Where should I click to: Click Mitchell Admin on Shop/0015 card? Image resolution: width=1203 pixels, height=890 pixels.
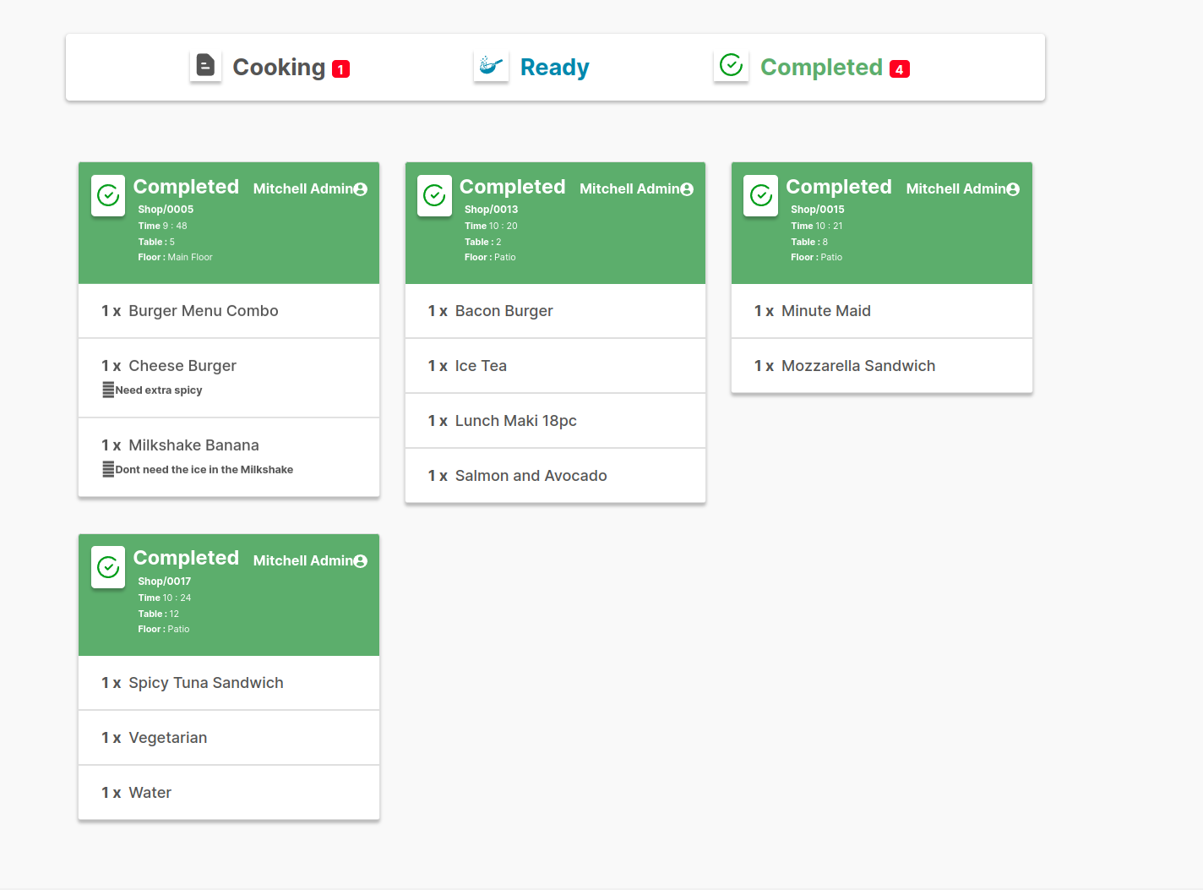(x=956, y=188)
